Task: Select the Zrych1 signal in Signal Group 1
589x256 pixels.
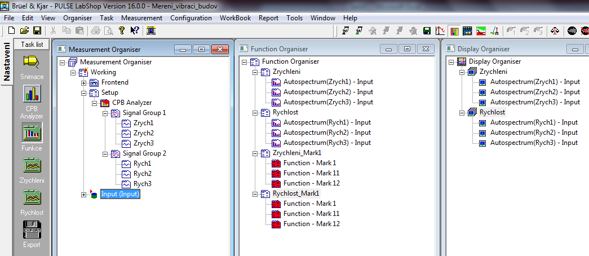Action: [x=144, y=123]
